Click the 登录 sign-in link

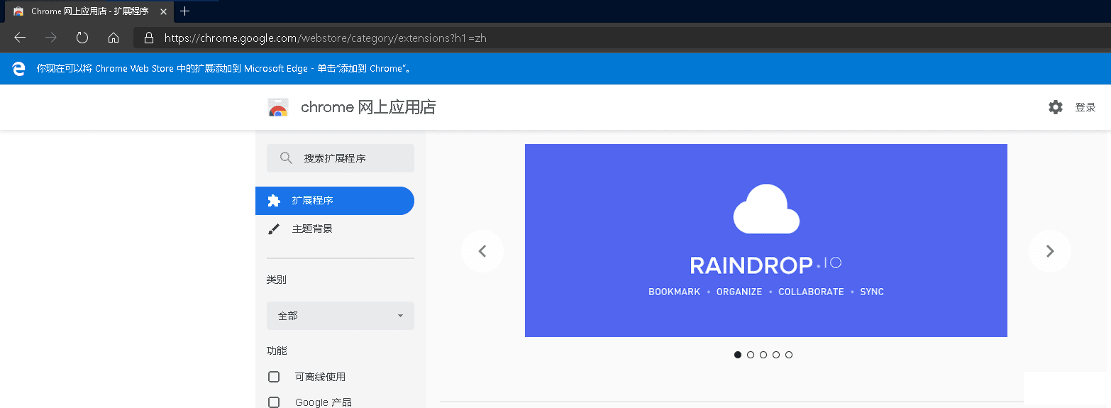(x=1085, y=107)
